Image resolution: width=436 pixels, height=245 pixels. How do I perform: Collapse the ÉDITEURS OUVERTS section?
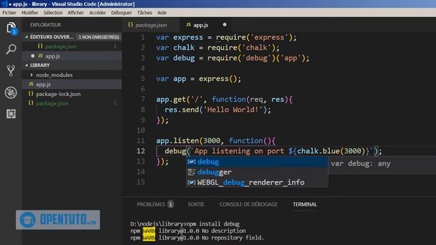[27, 37]
